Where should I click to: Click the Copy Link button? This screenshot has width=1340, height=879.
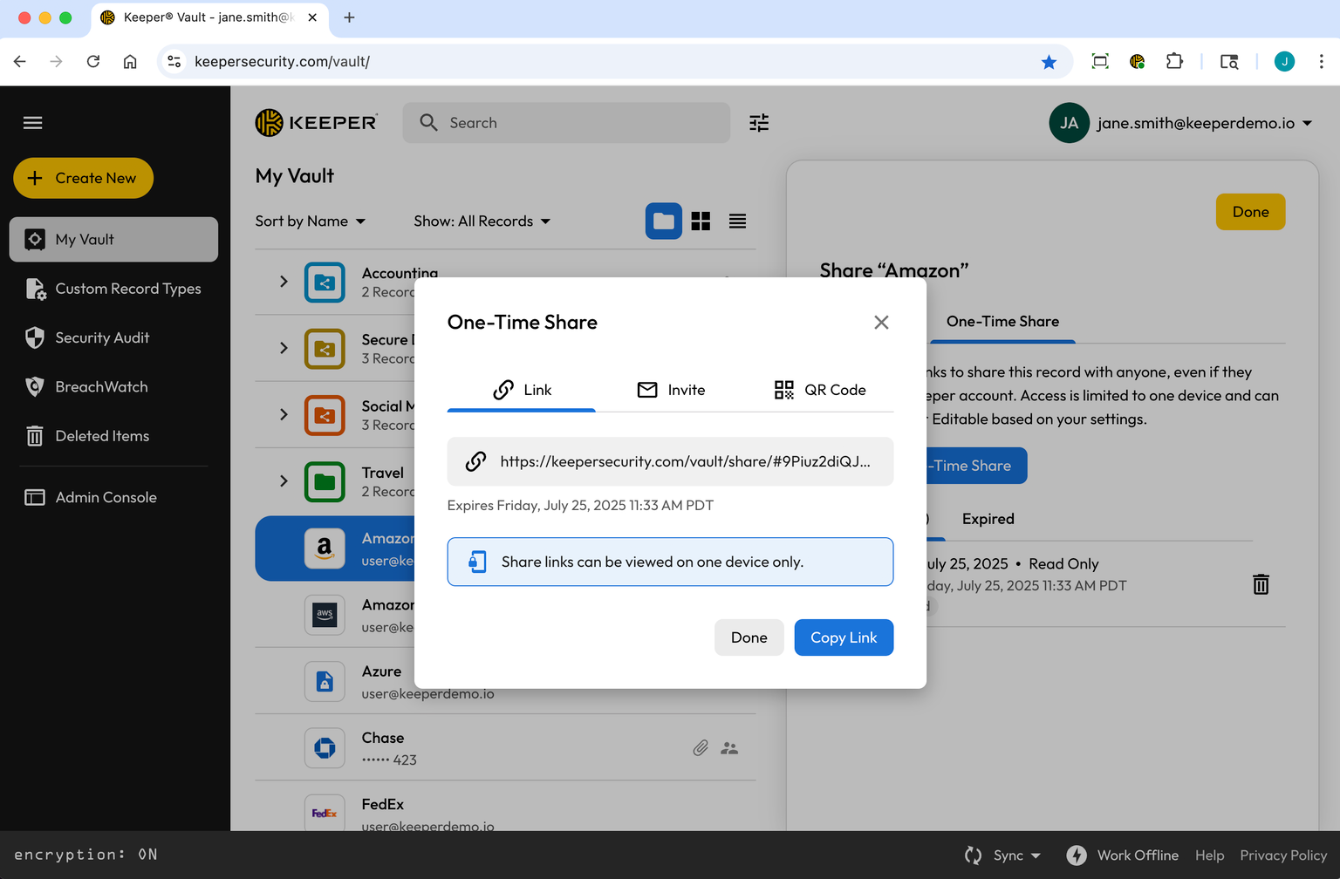(x=843, y=637)
